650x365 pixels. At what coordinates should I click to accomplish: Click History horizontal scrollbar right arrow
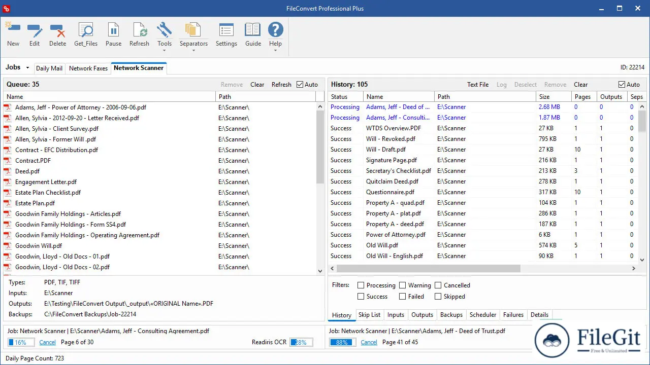634,269
